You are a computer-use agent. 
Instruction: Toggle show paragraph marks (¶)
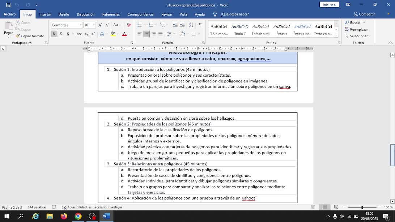coord(200,25)
